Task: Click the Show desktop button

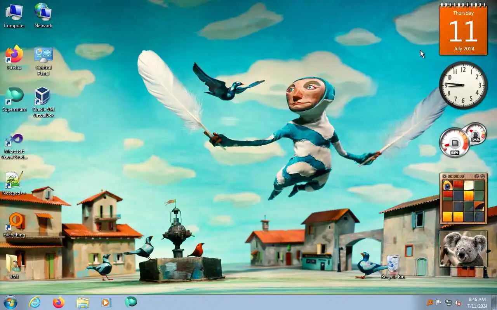Action: 494,302
